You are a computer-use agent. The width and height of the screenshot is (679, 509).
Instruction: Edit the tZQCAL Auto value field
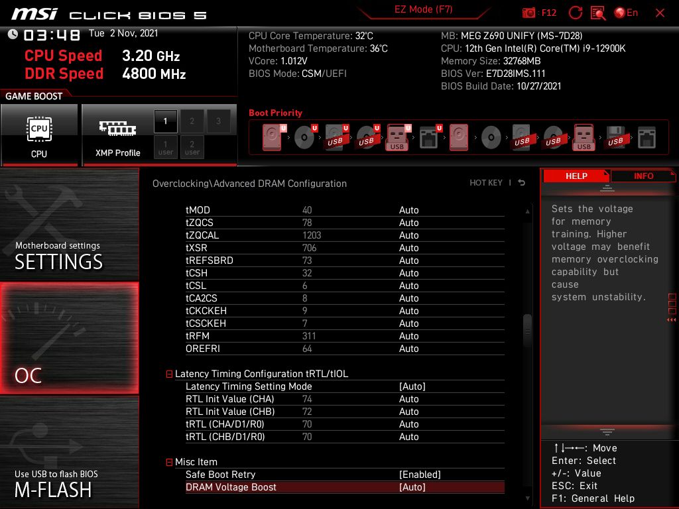tap(408, 235)
